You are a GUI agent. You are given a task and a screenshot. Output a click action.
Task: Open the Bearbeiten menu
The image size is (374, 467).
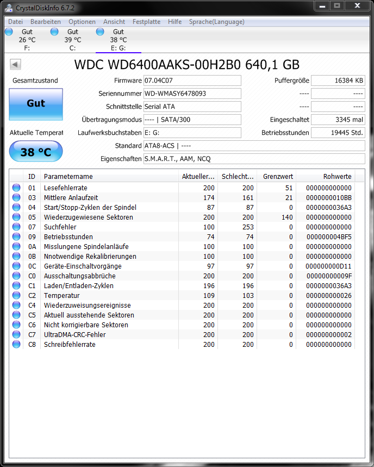46,22
